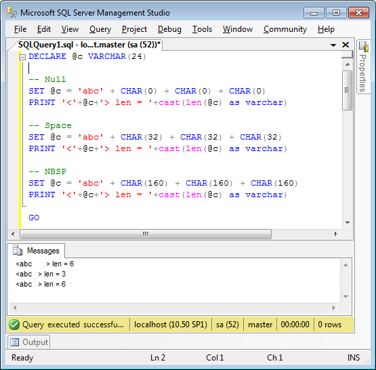
Task: Open the Query menu
Action: pyautogui.click(x=100, y=29)
